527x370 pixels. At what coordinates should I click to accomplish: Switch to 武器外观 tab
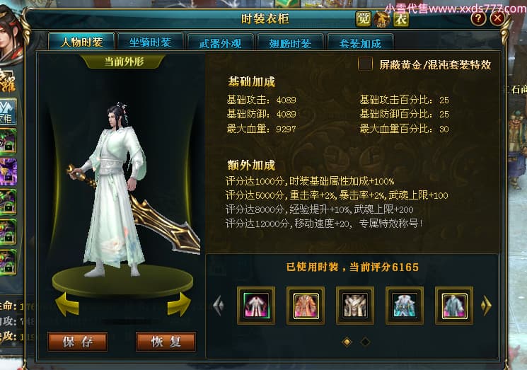(x=220, y=43)
